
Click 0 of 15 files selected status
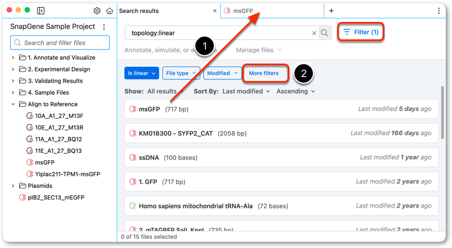click(x=149, y=237)
